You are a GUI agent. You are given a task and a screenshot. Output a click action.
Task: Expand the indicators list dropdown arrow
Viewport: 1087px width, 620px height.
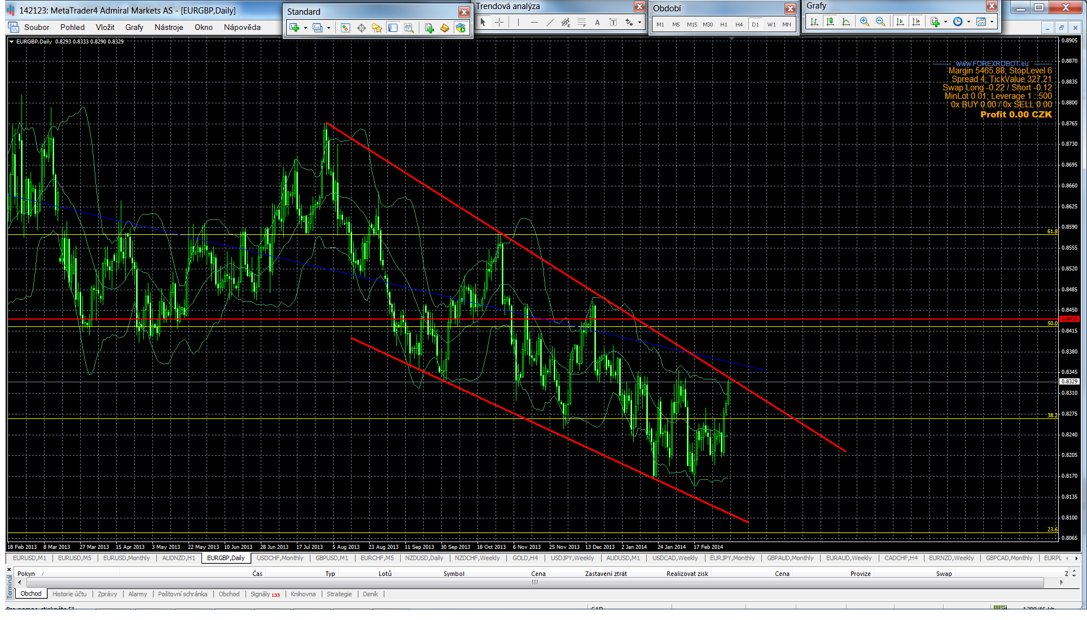point(945,22)
